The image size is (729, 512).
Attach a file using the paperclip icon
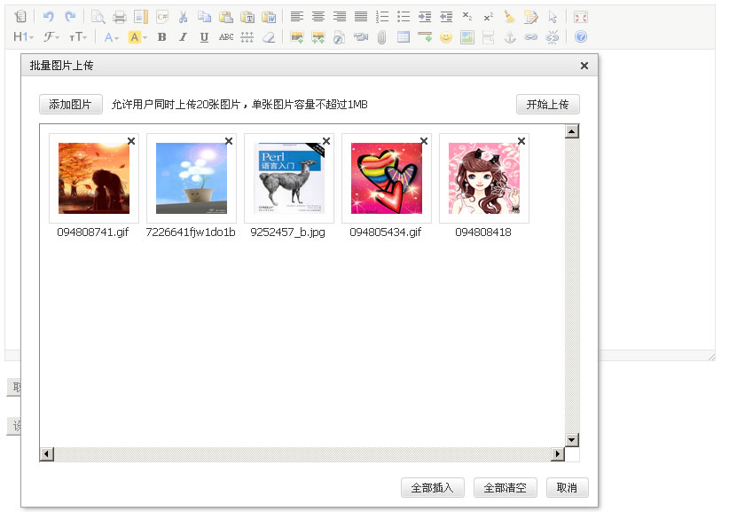pyautogui.click(x=381, y=36)
